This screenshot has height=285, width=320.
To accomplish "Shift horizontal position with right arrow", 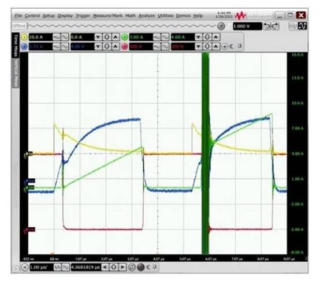I will (122, 267).
